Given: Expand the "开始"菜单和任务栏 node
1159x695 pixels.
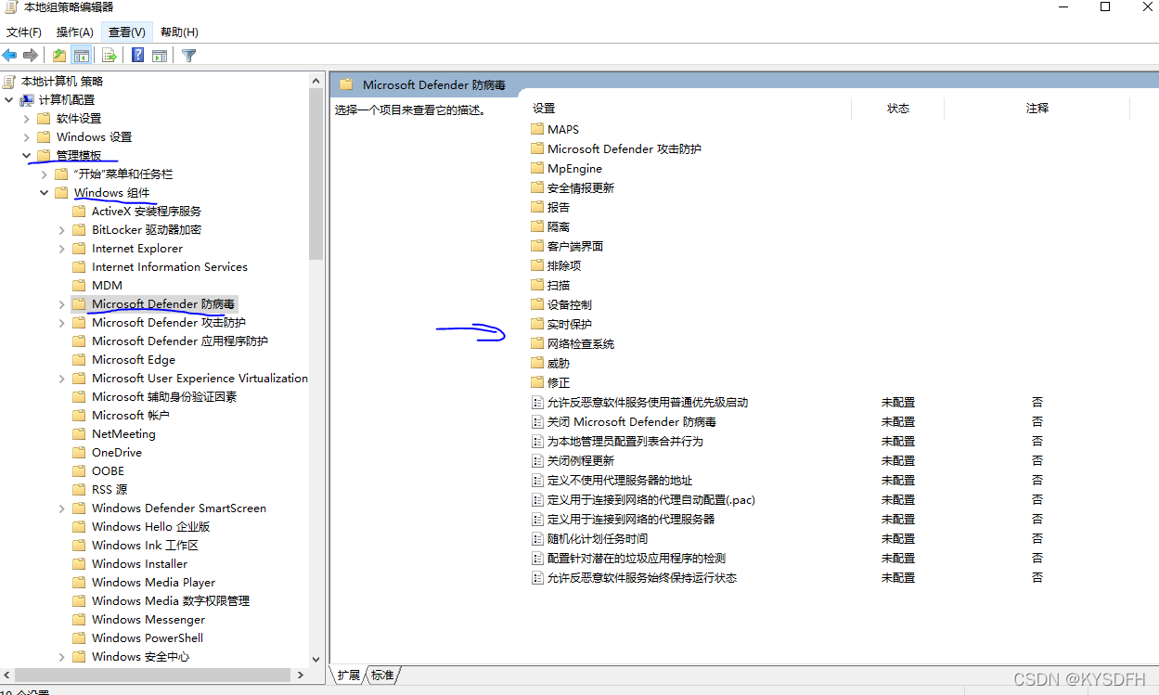Looking at the screenshot, I should tap(44, 174).
